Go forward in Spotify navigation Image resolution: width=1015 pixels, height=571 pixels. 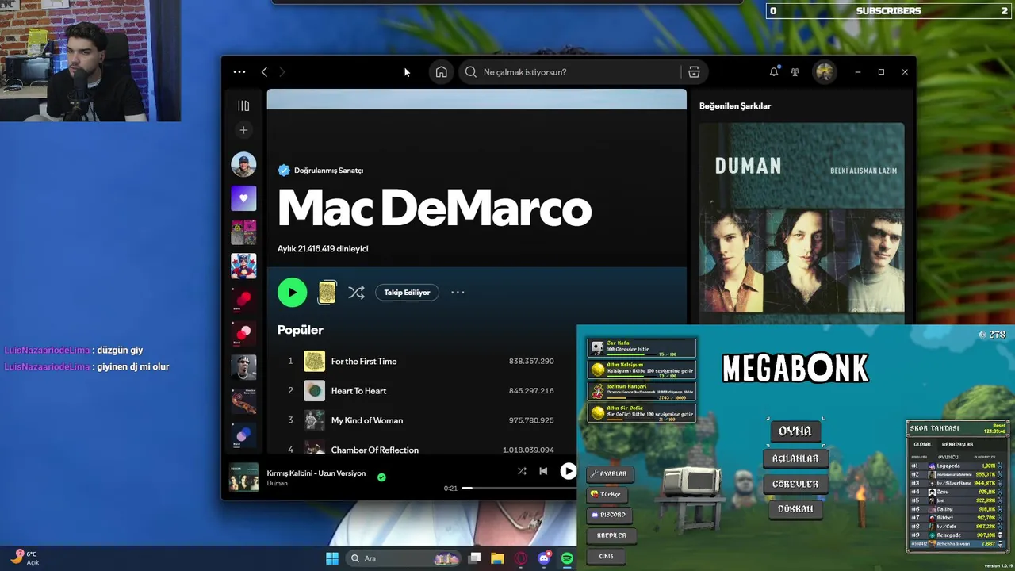[282, 72]
